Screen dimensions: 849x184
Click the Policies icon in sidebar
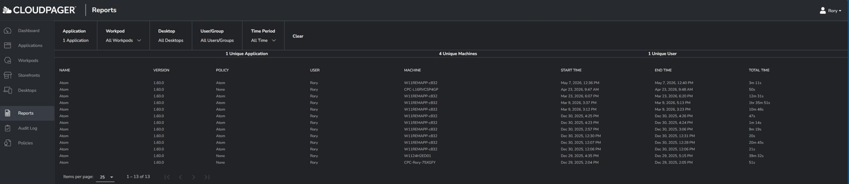[8, 143]
